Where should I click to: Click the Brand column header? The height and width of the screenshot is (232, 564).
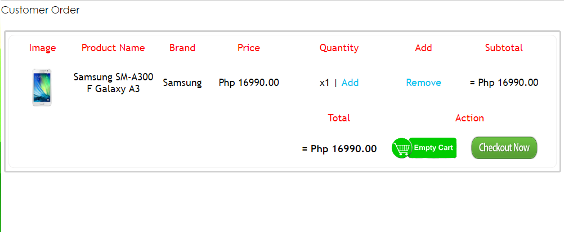[x=182, y=48]
